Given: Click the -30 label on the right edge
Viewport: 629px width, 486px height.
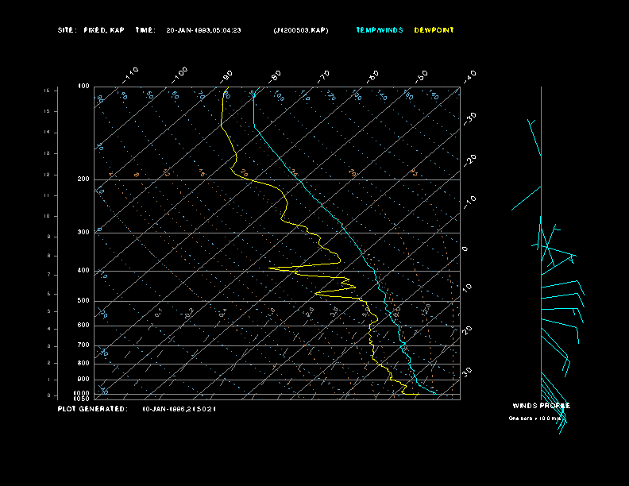Looking at the screenshot, I should click(469, 119).
